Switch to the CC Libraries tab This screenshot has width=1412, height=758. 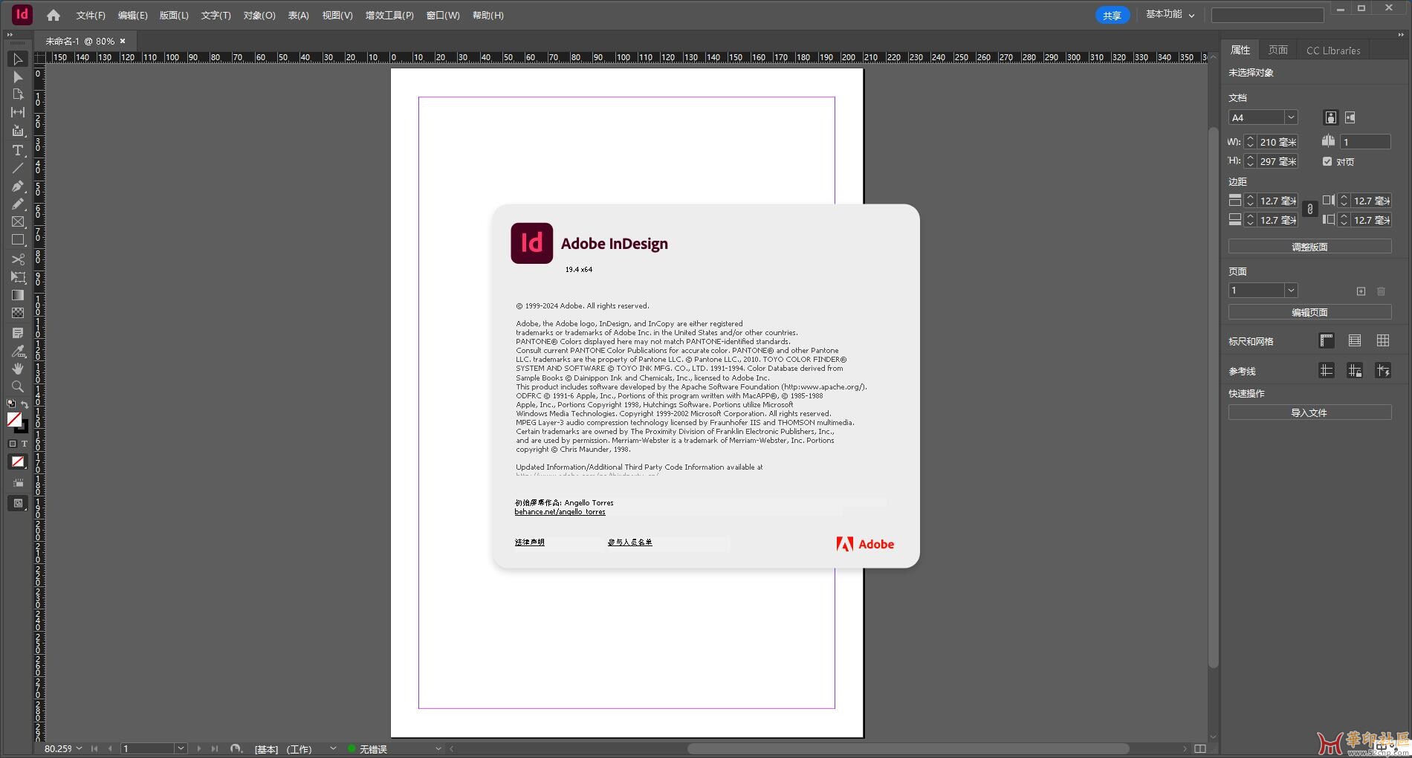(x=1333, y=50)
